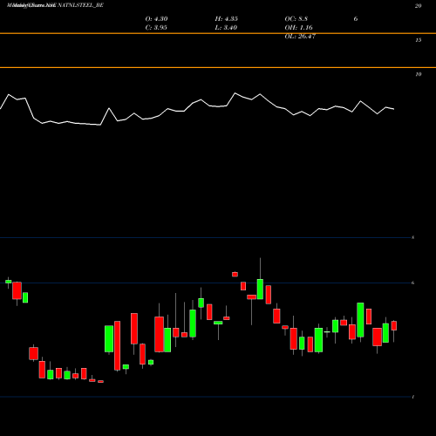This screenshot has height=436, width=436.
Task: Select the low price 'L: 3.40'
Action: tap(226, 28)
